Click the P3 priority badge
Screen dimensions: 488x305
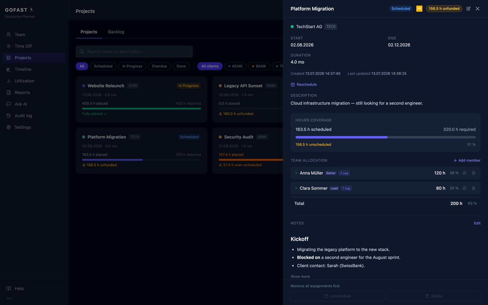click(419, 9)
